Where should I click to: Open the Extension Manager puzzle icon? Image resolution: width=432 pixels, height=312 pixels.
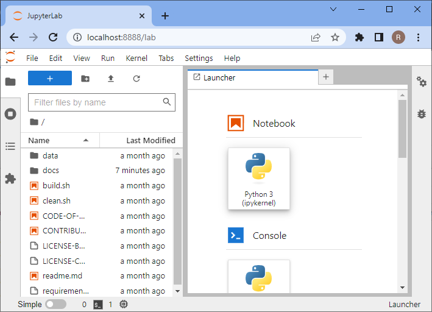pos(10,179)
